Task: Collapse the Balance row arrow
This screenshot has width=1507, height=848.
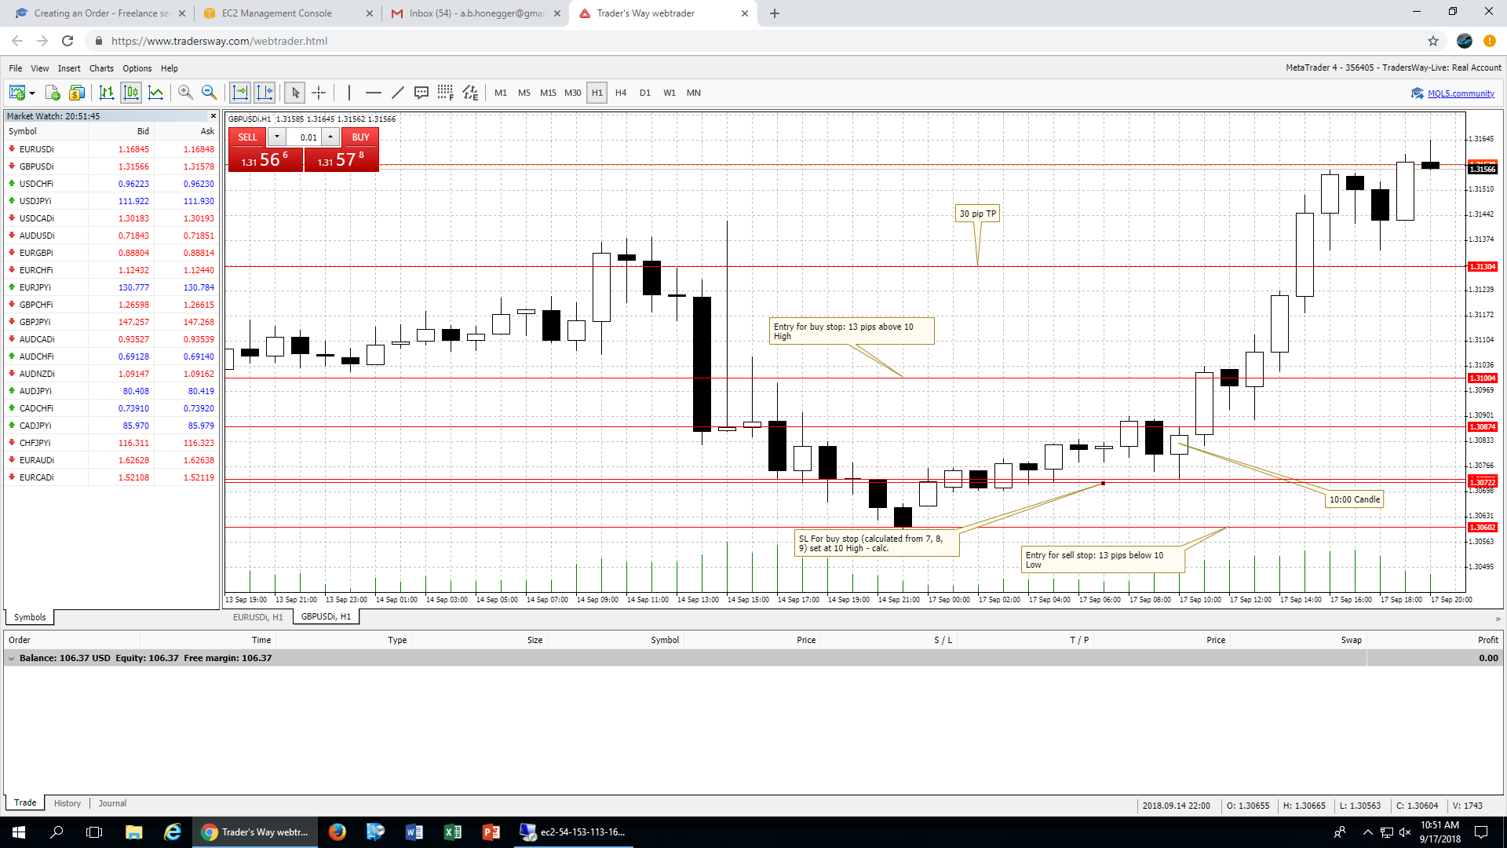Action: (x=12, y=658)
